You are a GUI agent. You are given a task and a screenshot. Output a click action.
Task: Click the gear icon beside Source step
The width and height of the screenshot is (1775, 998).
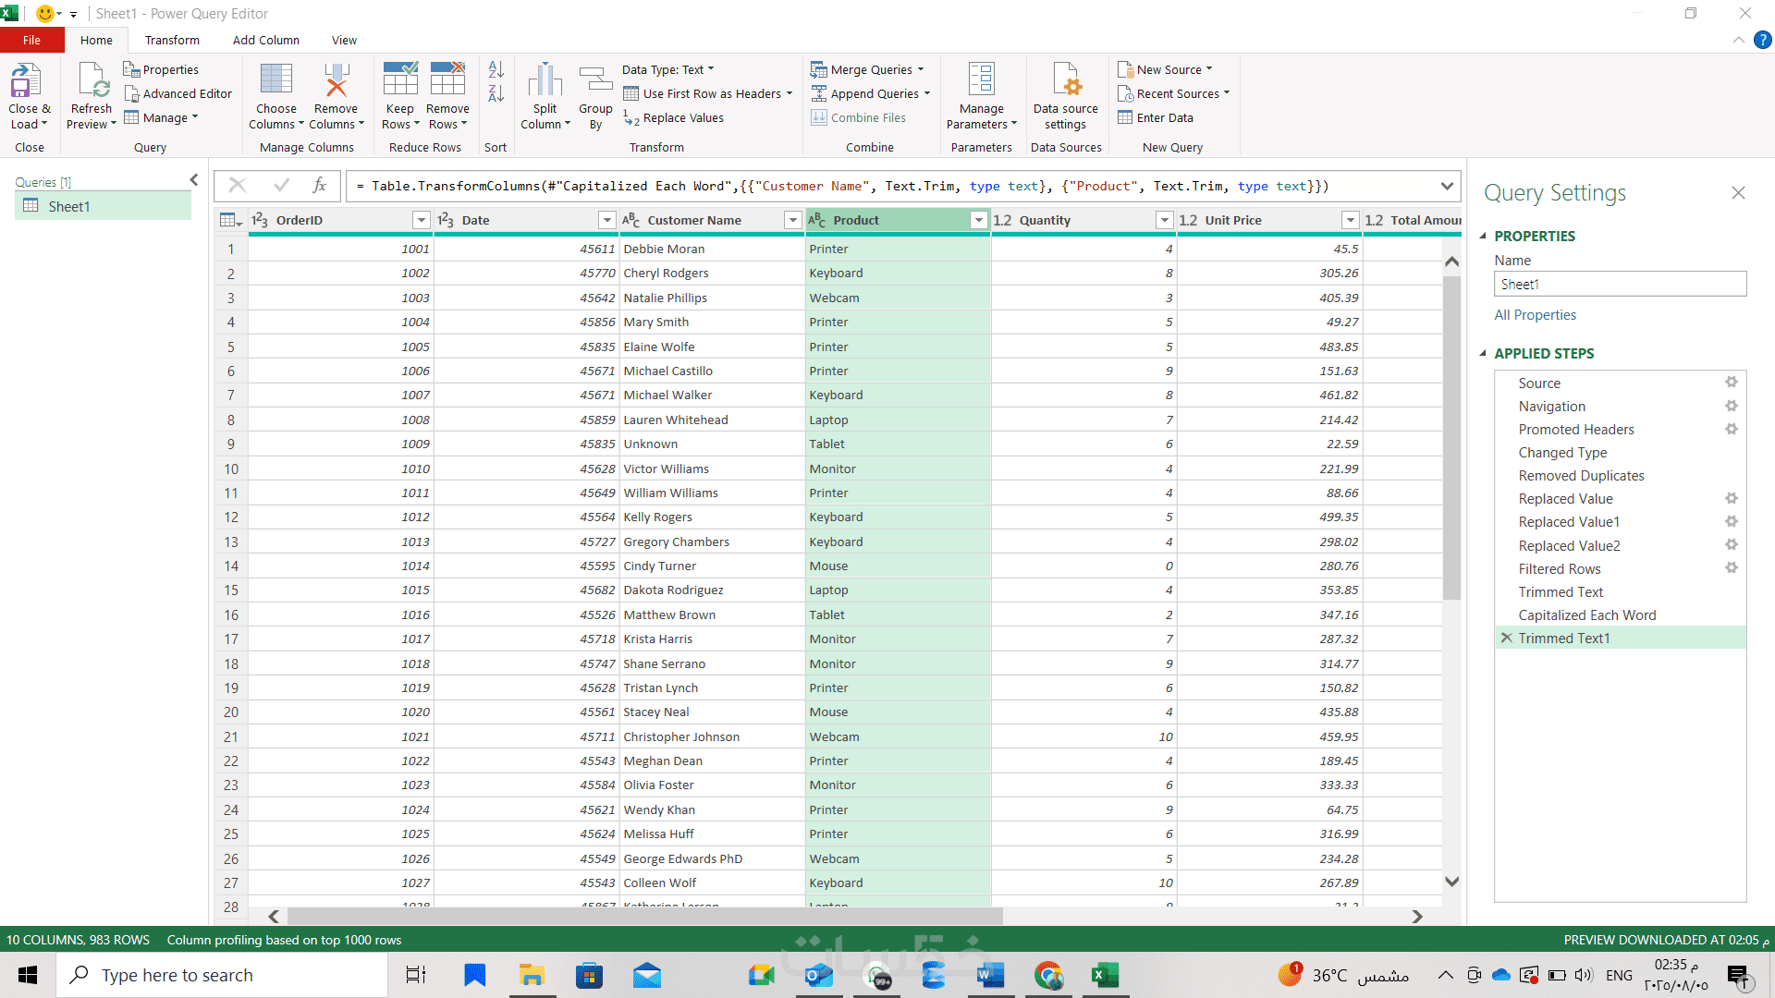pyautogui.click(x=1731, y=383)
